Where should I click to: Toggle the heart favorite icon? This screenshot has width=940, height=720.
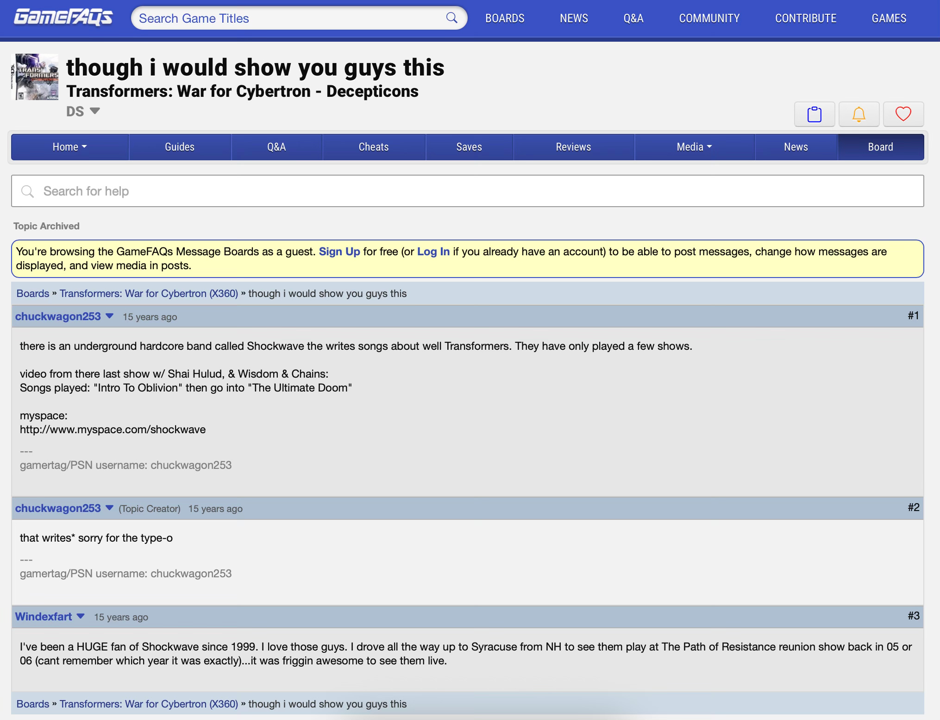(x=903, y=114)
